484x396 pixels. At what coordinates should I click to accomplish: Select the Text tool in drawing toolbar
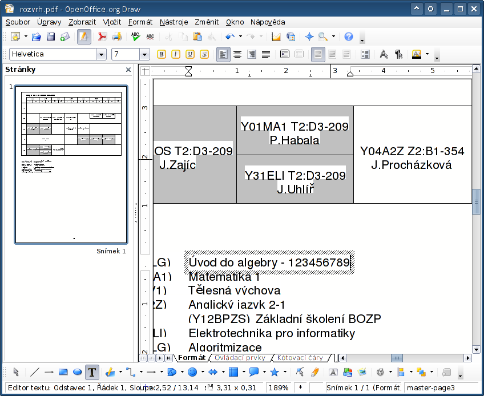point(91,372)
